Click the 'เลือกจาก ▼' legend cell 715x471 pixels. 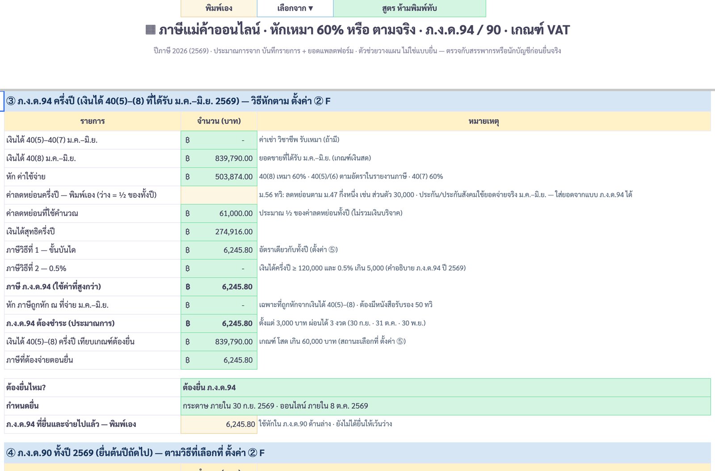point(295,8)
